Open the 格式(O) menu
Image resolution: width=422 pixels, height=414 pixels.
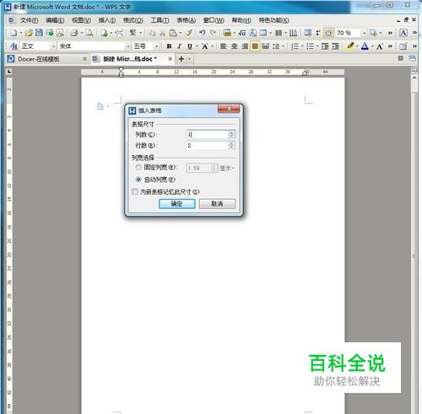coord(133,20)
